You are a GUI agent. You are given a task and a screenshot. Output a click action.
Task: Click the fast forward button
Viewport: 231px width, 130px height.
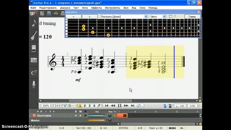click(126, 106)
